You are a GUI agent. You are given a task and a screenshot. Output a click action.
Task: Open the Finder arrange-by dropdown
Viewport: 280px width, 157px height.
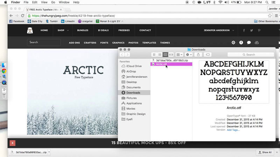click(179, 55)
